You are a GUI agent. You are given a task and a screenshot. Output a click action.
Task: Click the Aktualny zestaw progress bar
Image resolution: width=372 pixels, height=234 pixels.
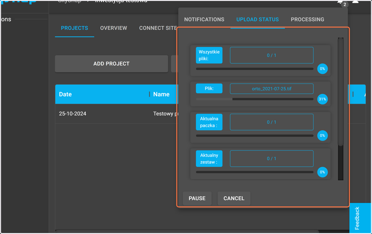pos(255,172)
